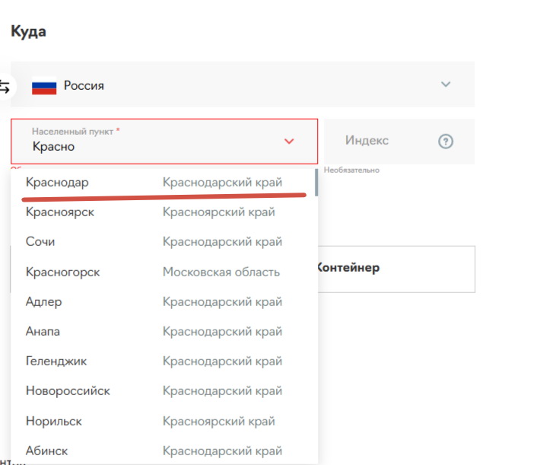Click the Населенный пункт input field

point(152,142)
